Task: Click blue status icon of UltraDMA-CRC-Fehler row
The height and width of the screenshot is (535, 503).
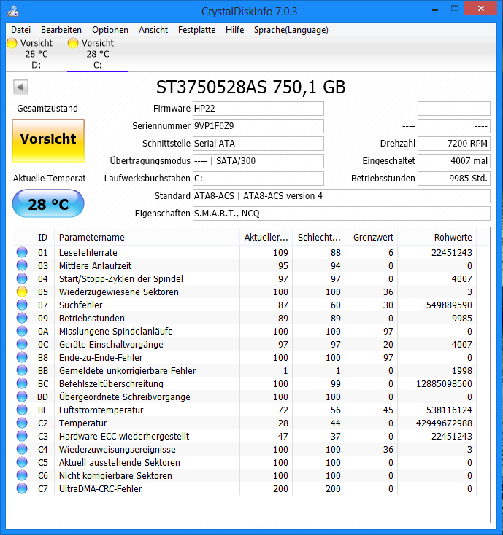Action: (22, 488)
